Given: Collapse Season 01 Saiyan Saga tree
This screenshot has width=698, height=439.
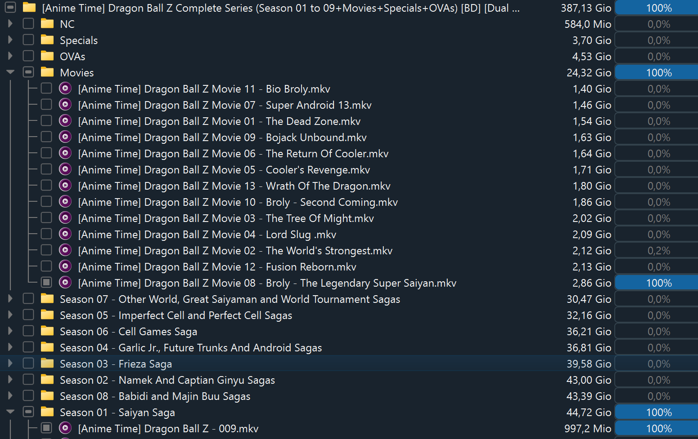Looking at the screenshot, I should (x=10, y=412).
